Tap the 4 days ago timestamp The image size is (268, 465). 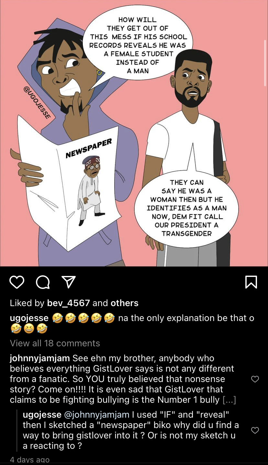(x=30, y=460)
